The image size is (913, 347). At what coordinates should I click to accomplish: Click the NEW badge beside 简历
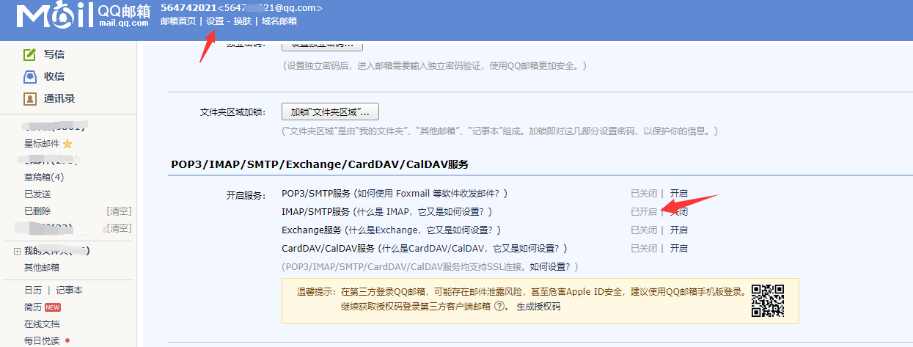coord(52,307)
